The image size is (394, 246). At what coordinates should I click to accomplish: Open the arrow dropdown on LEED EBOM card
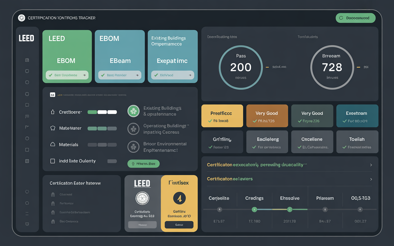(x=84, y=75)
